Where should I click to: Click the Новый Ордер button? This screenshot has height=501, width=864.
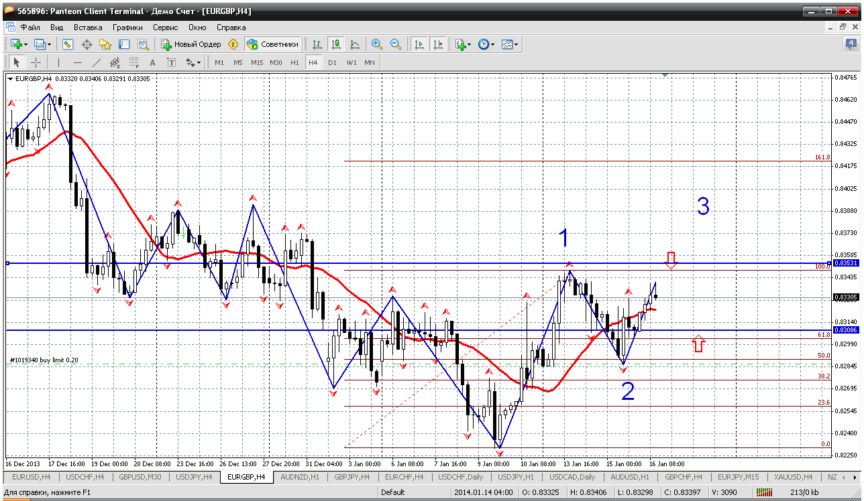point(191,44)
